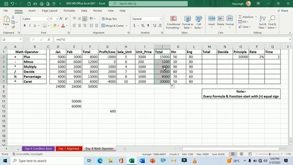Apply accounting dollar number format
This screenshot has width=293, height=165.
click(134, 26)
